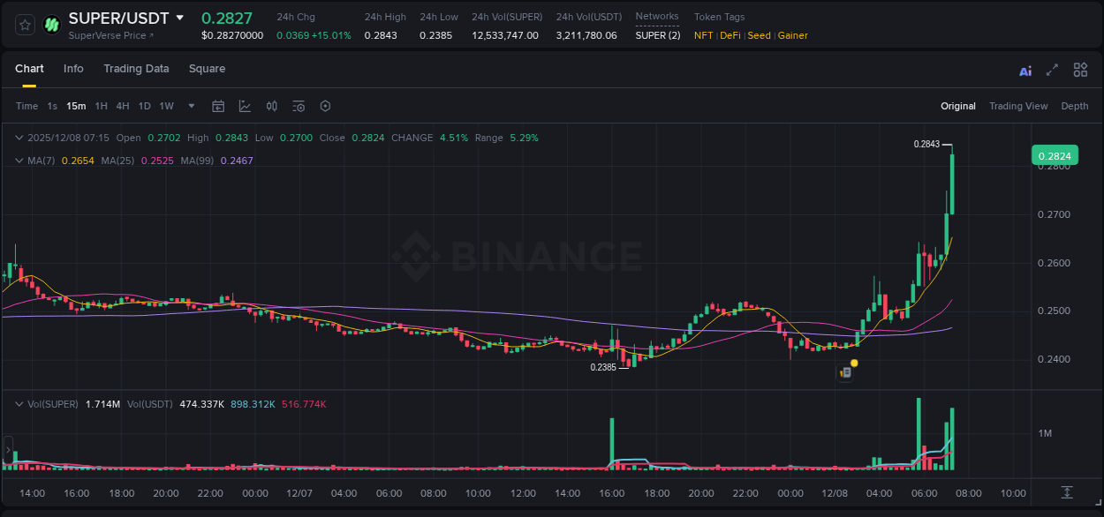Switch chart to Trading View mode

point(1017,106)
